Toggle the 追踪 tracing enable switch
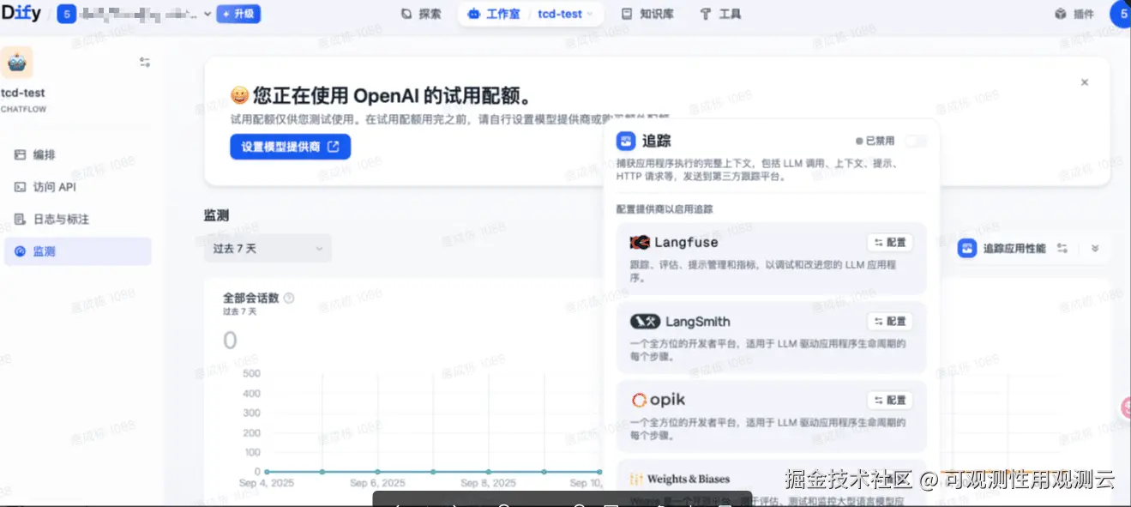 point(916,141)
